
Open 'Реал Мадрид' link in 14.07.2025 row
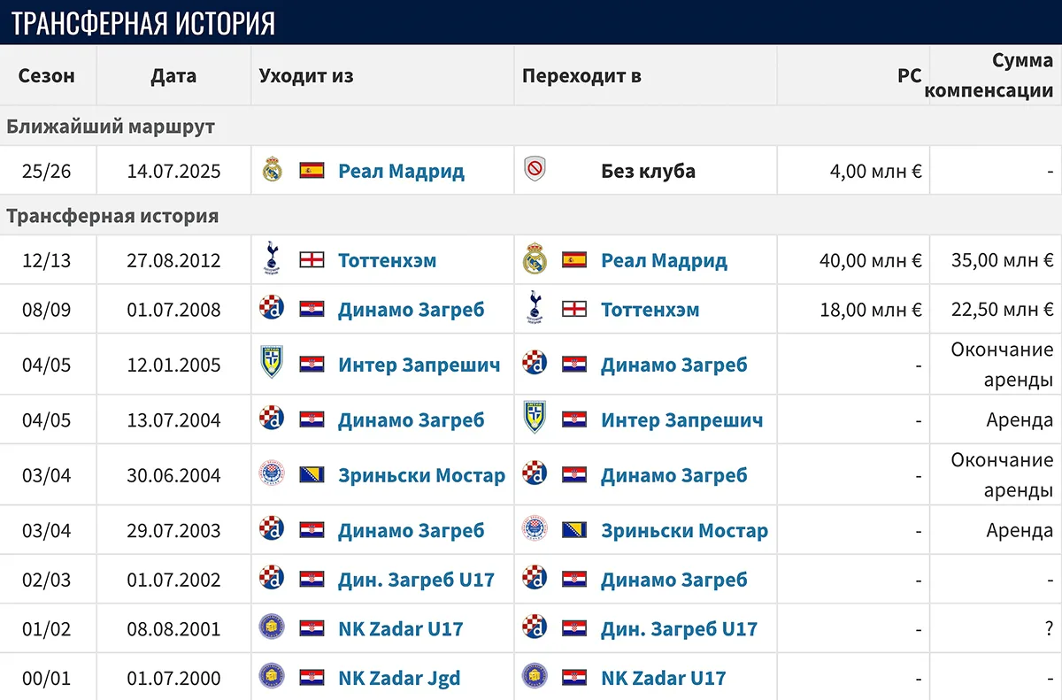click(401, 171)
